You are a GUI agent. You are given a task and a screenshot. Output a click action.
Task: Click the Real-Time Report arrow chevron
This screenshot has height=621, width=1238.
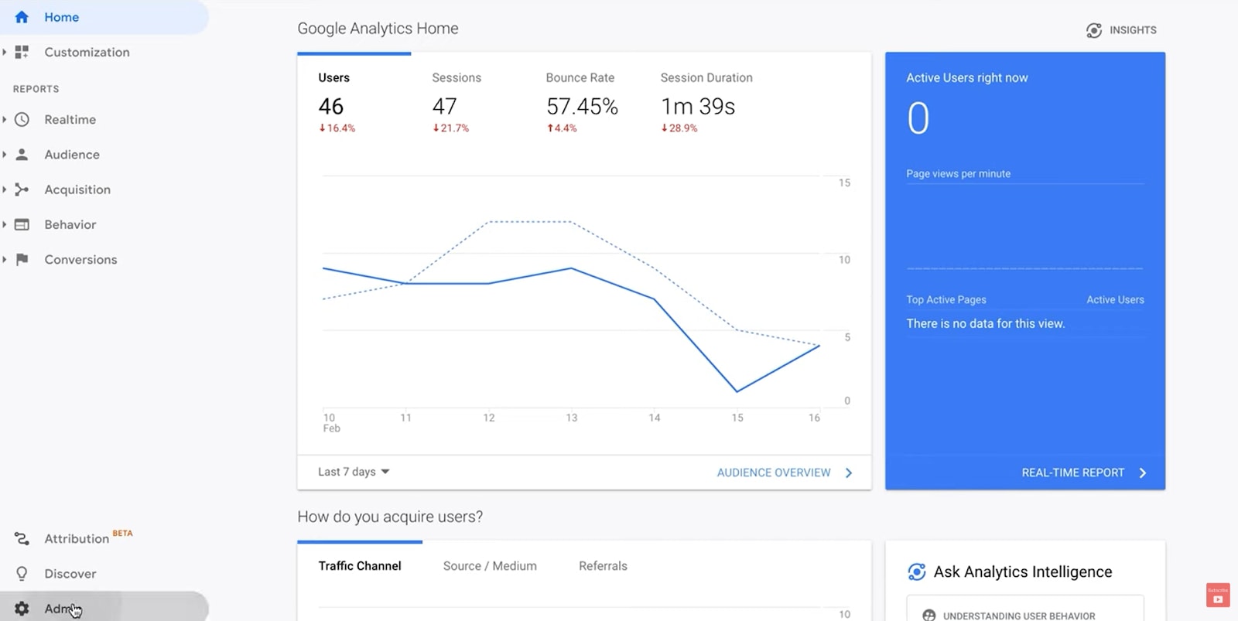(x=1143, y=473)
